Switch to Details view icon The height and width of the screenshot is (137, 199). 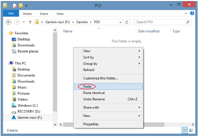click(x=185, y=130)
